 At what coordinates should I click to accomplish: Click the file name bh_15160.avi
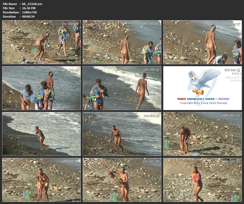[x=32, y=4]
